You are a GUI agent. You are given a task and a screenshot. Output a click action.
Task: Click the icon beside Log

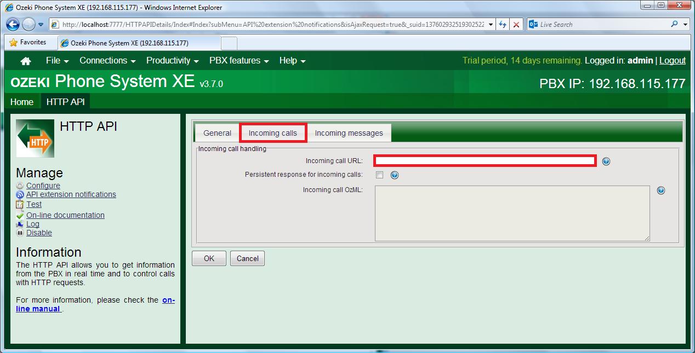tap(20, 224)
